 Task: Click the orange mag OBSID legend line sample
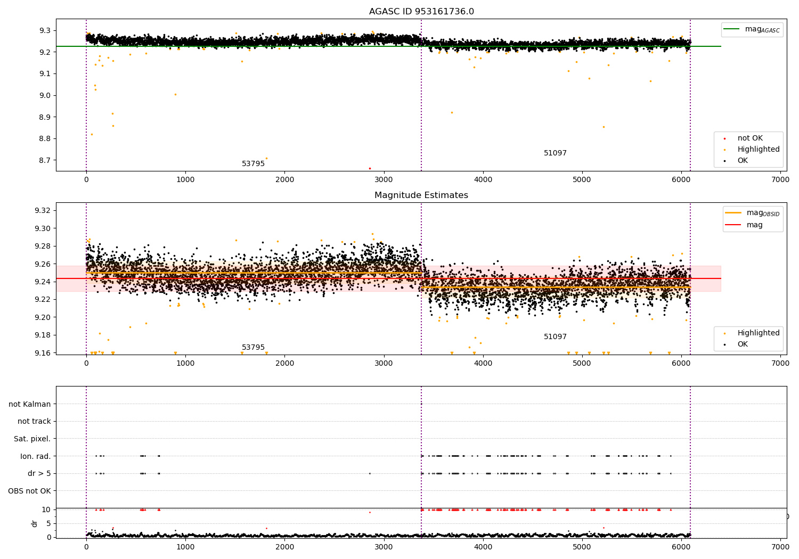(733, 213)
